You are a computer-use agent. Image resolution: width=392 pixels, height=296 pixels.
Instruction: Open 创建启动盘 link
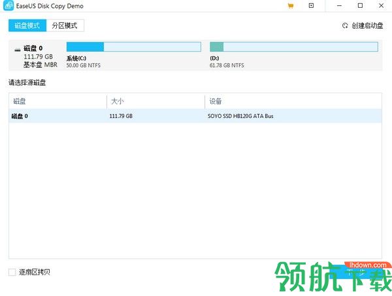click(367, 25)
